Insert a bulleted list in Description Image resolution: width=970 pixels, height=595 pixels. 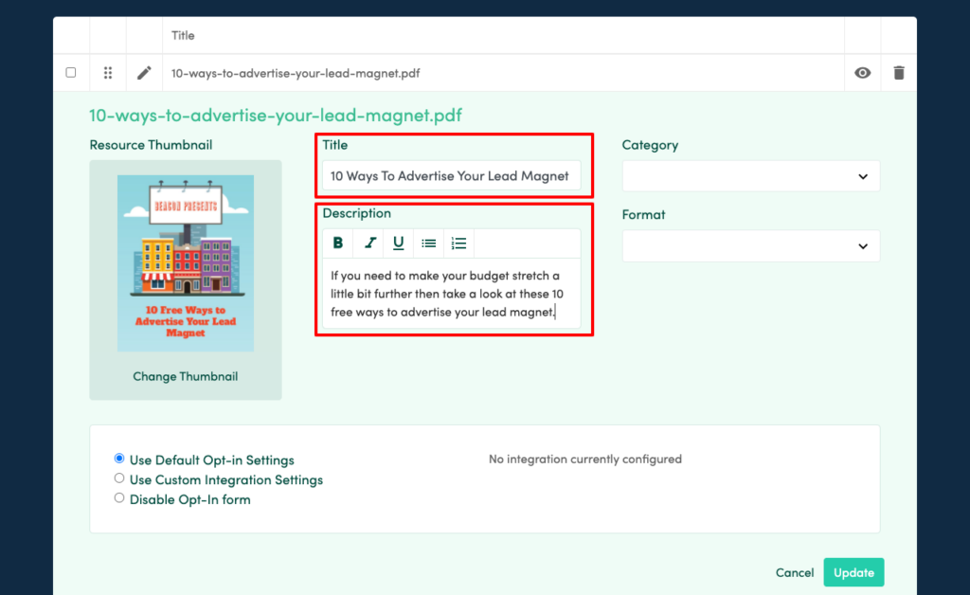(429, 243)
